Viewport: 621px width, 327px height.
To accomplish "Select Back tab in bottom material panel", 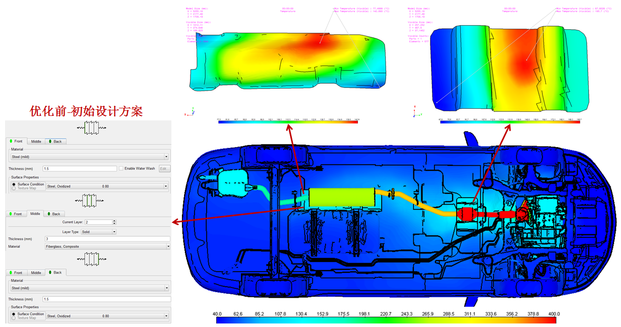I will [55, 272].
